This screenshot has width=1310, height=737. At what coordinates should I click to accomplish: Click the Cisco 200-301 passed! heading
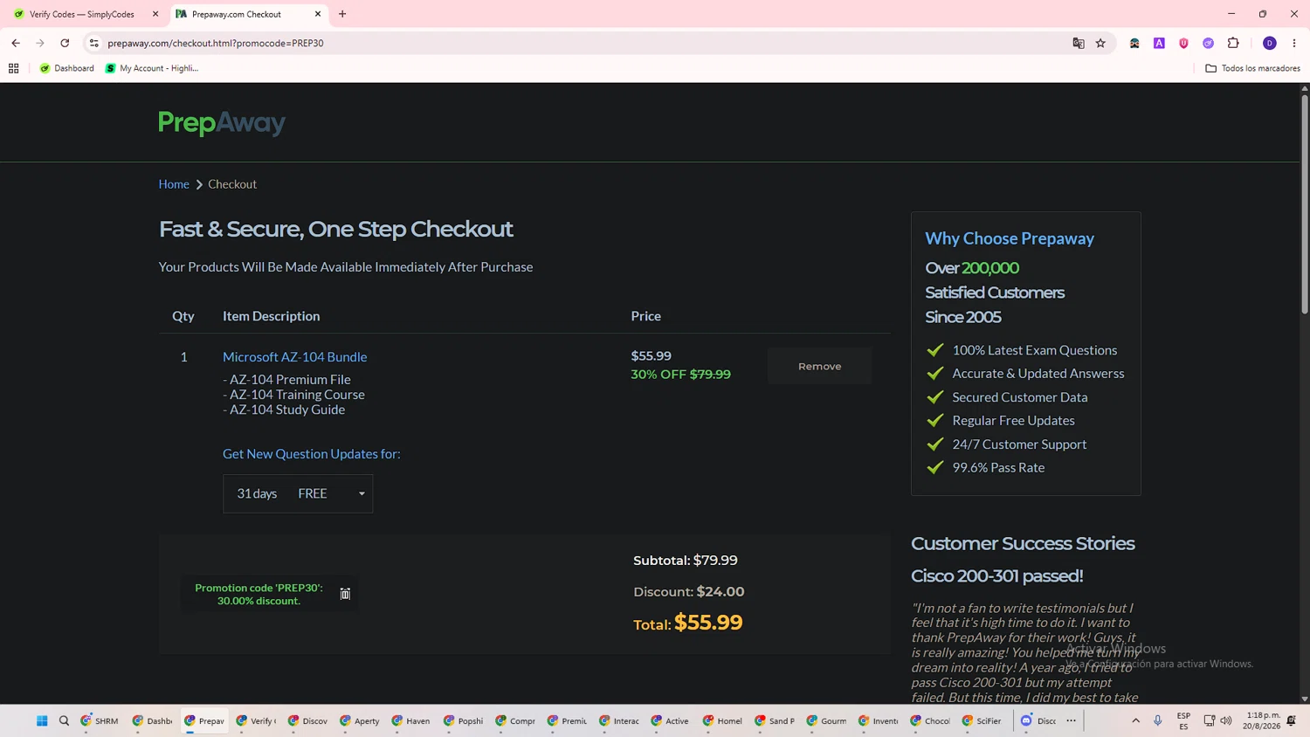tap(997, 576)
